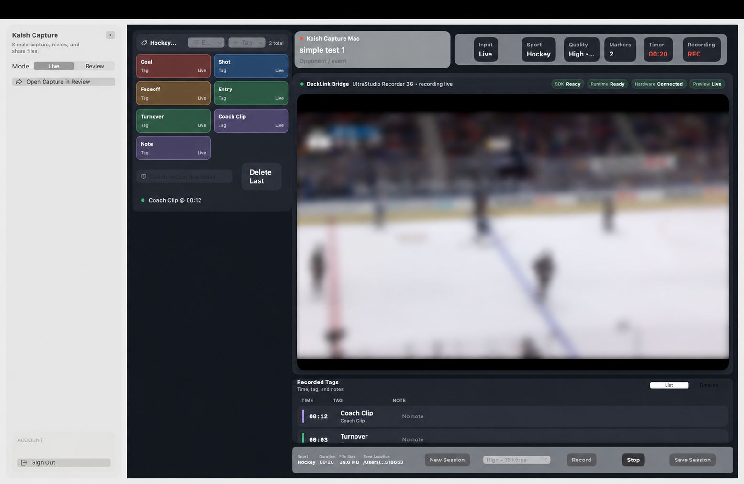Open the add Tag dropdown
Screen dimensions: 744x484
(247, 43)
